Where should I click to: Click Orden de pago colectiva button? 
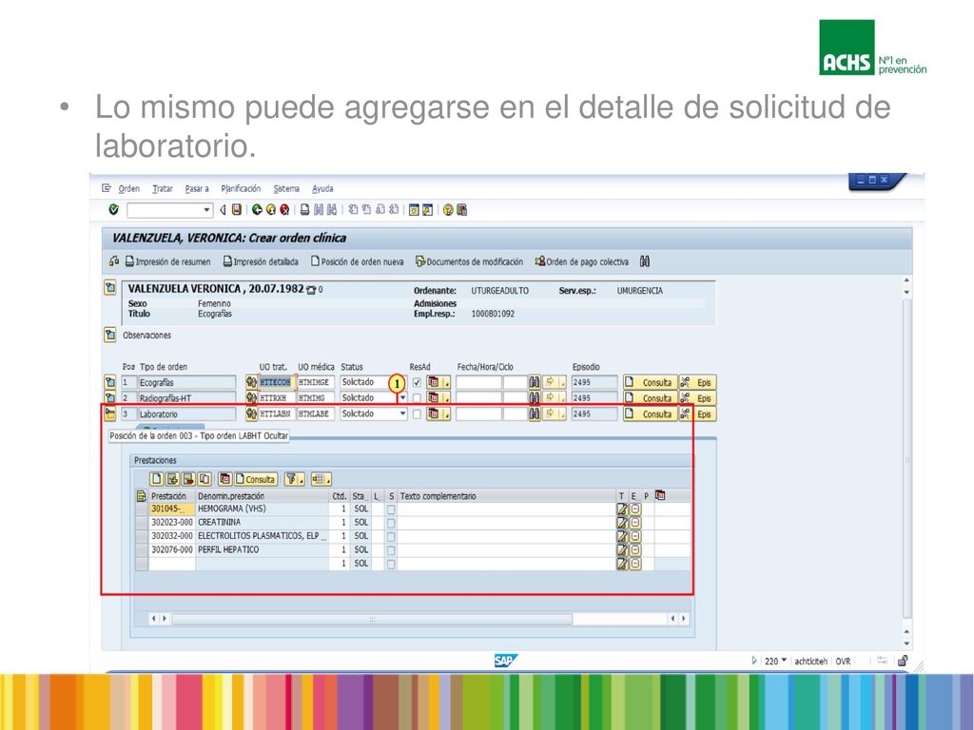[582, 261]
